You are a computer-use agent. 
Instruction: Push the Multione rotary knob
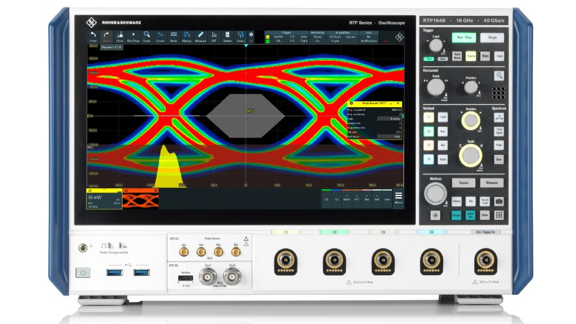(x=435, y=194)
